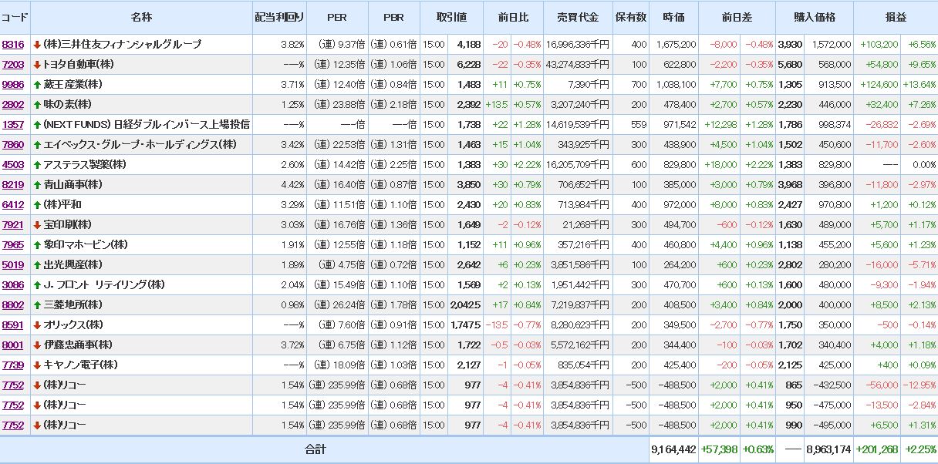Screen dimensions: 938x464
Task: Click the green arrow next to アステラス製薬
Action: tap(37, 165)
